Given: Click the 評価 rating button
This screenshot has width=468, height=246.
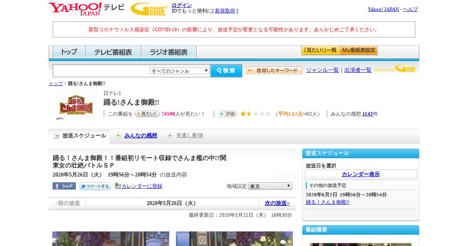Looking at the screenshot, I should tap(227, 114).
